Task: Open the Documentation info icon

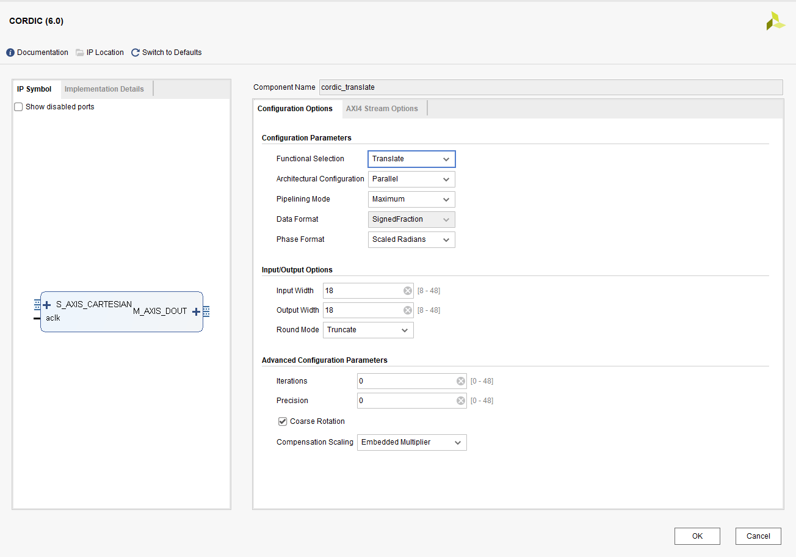Action: 10,53
